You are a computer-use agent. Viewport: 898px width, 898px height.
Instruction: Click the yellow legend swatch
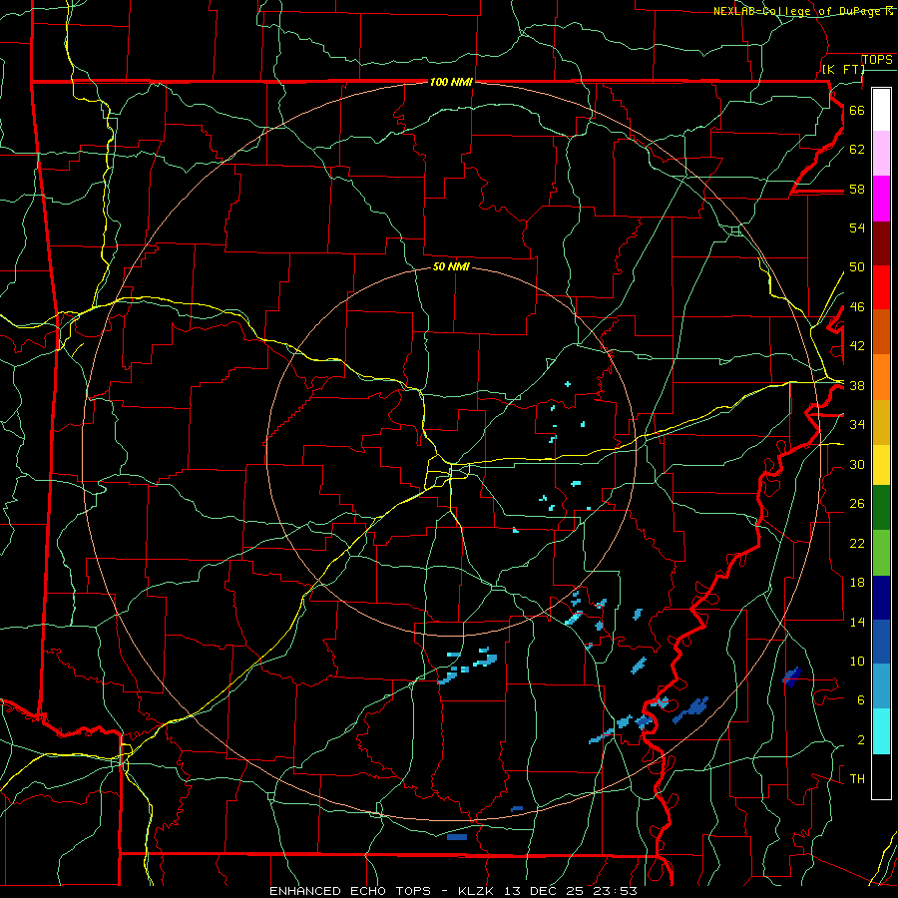click(881, 465)
